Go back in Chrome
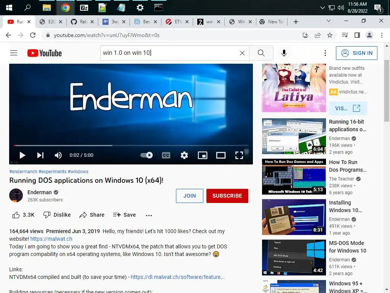The width and height of the screenshot is (390, 293). pyautogui.click(x=8, y=35)
